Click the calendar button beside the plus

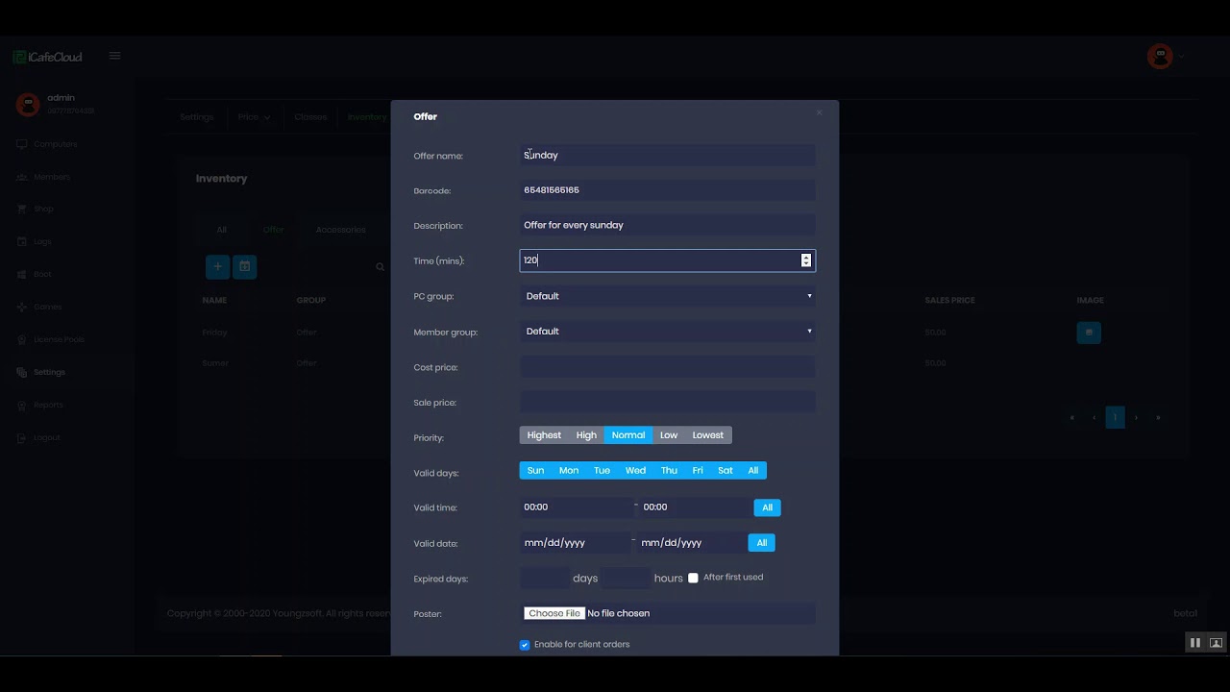click(245, 266)
